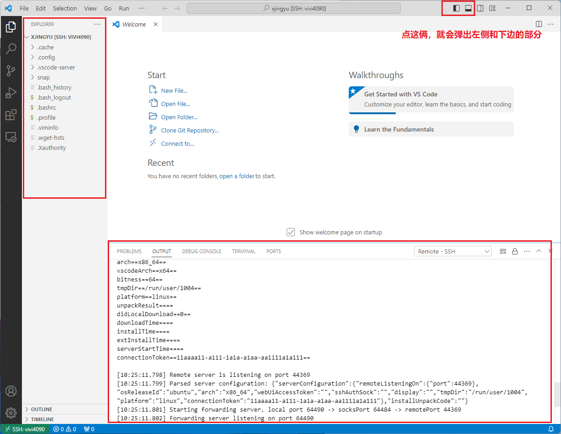The image size is (561, 434).
Task: Open Get Started with VS Code walkthrough
Action: (x=431, y=100)
